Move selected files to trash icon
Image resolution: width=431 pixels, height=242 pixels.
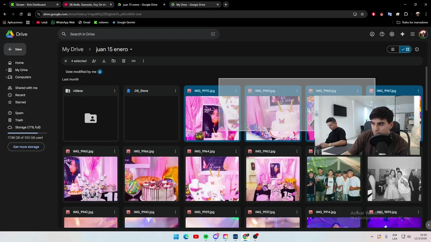point(124,61)
